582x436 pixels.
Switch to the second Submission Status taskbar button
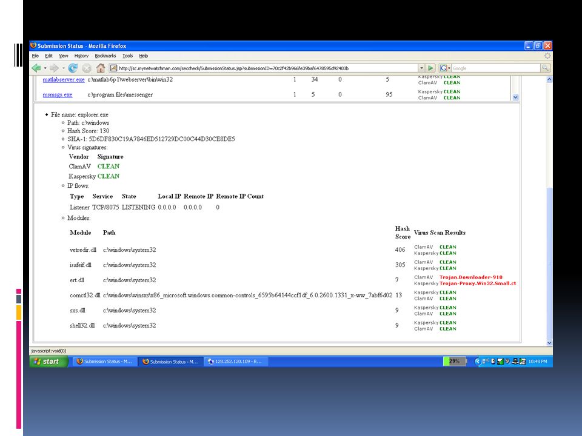[x=170, y=362]
